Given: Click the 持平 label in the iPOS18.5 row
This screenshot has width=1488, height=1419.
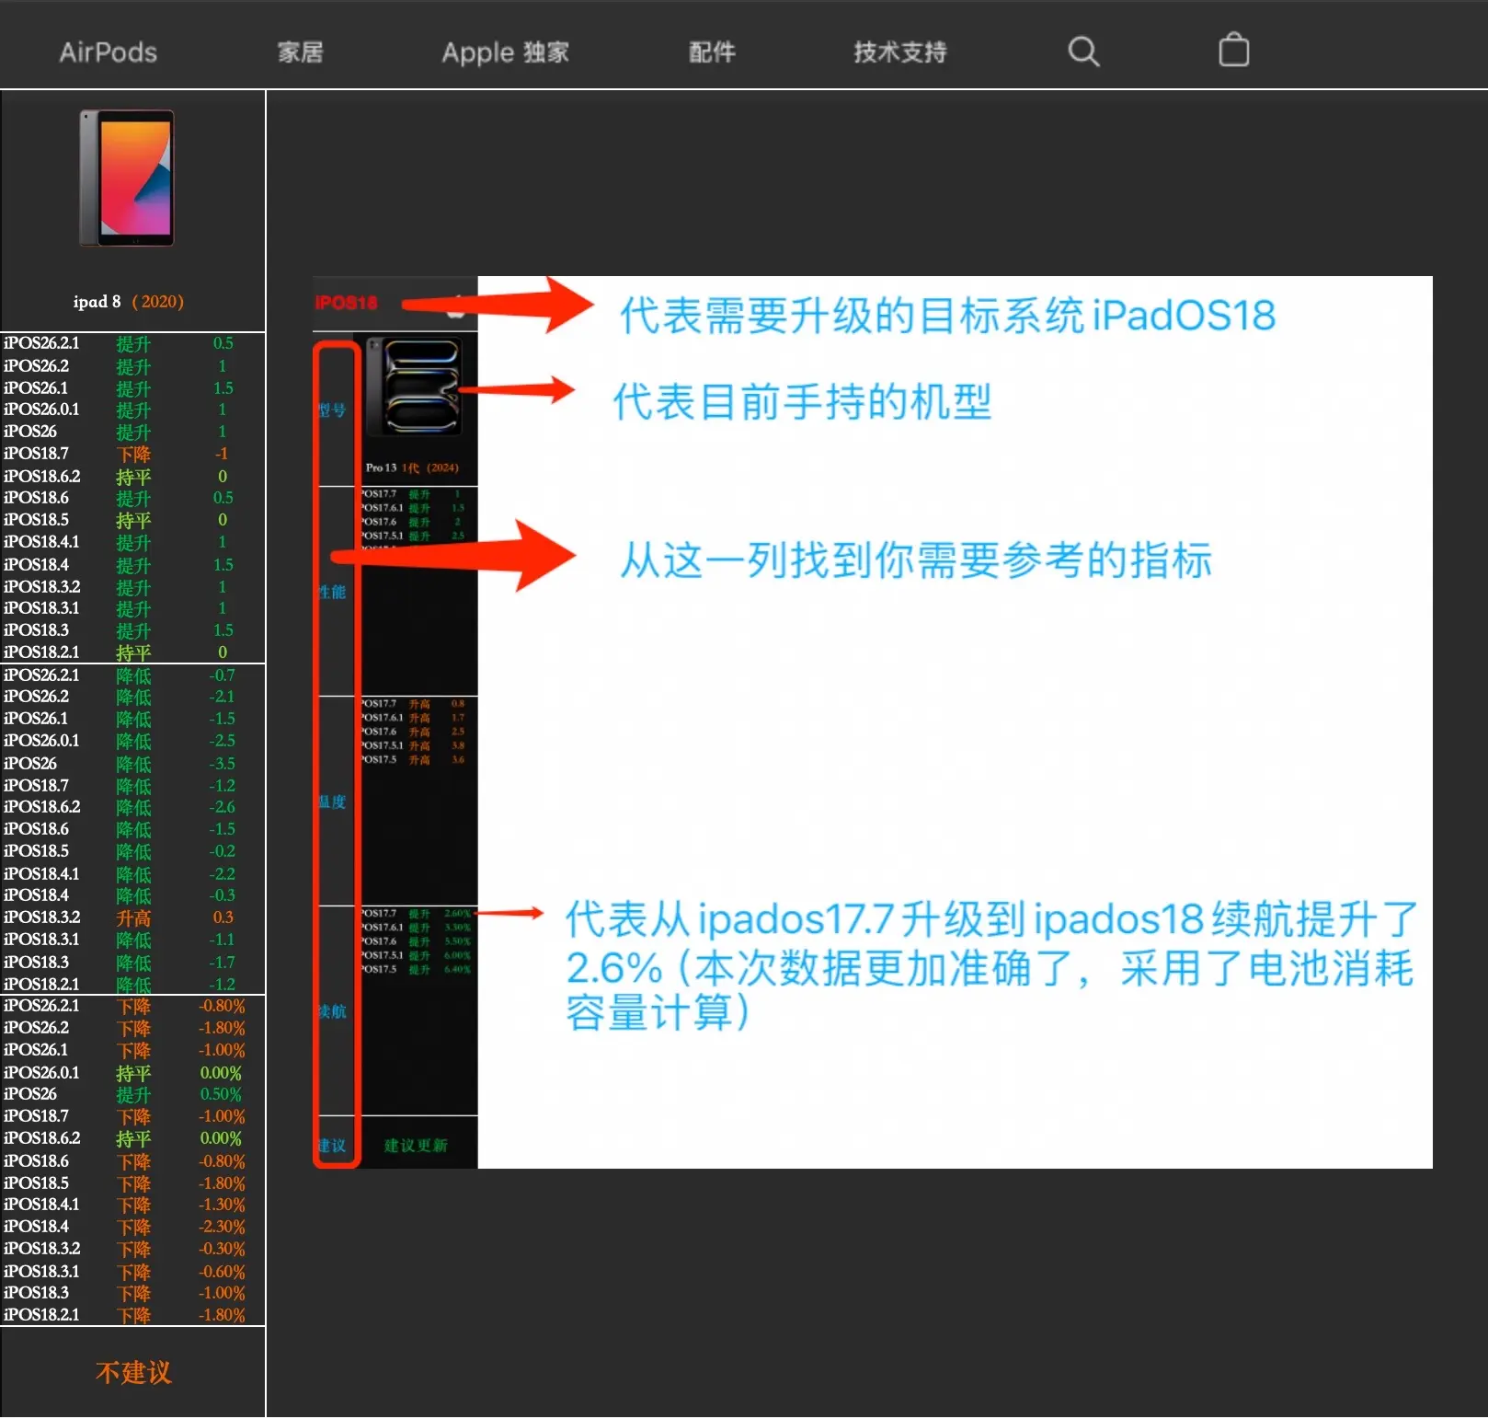Looking at the screenshot, I should click(x=133, y=521).
